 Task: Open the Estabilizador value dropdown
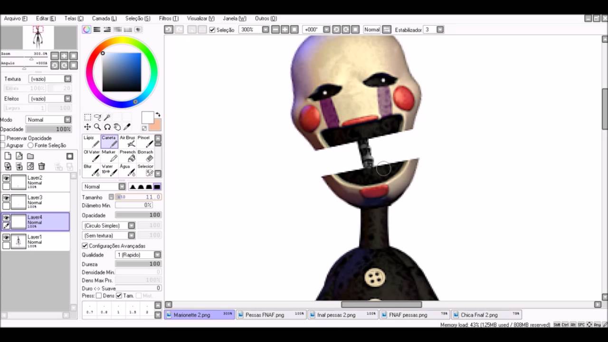[434, 29]
